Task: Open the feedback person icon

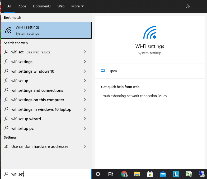Action: click(x=188, y=6)
